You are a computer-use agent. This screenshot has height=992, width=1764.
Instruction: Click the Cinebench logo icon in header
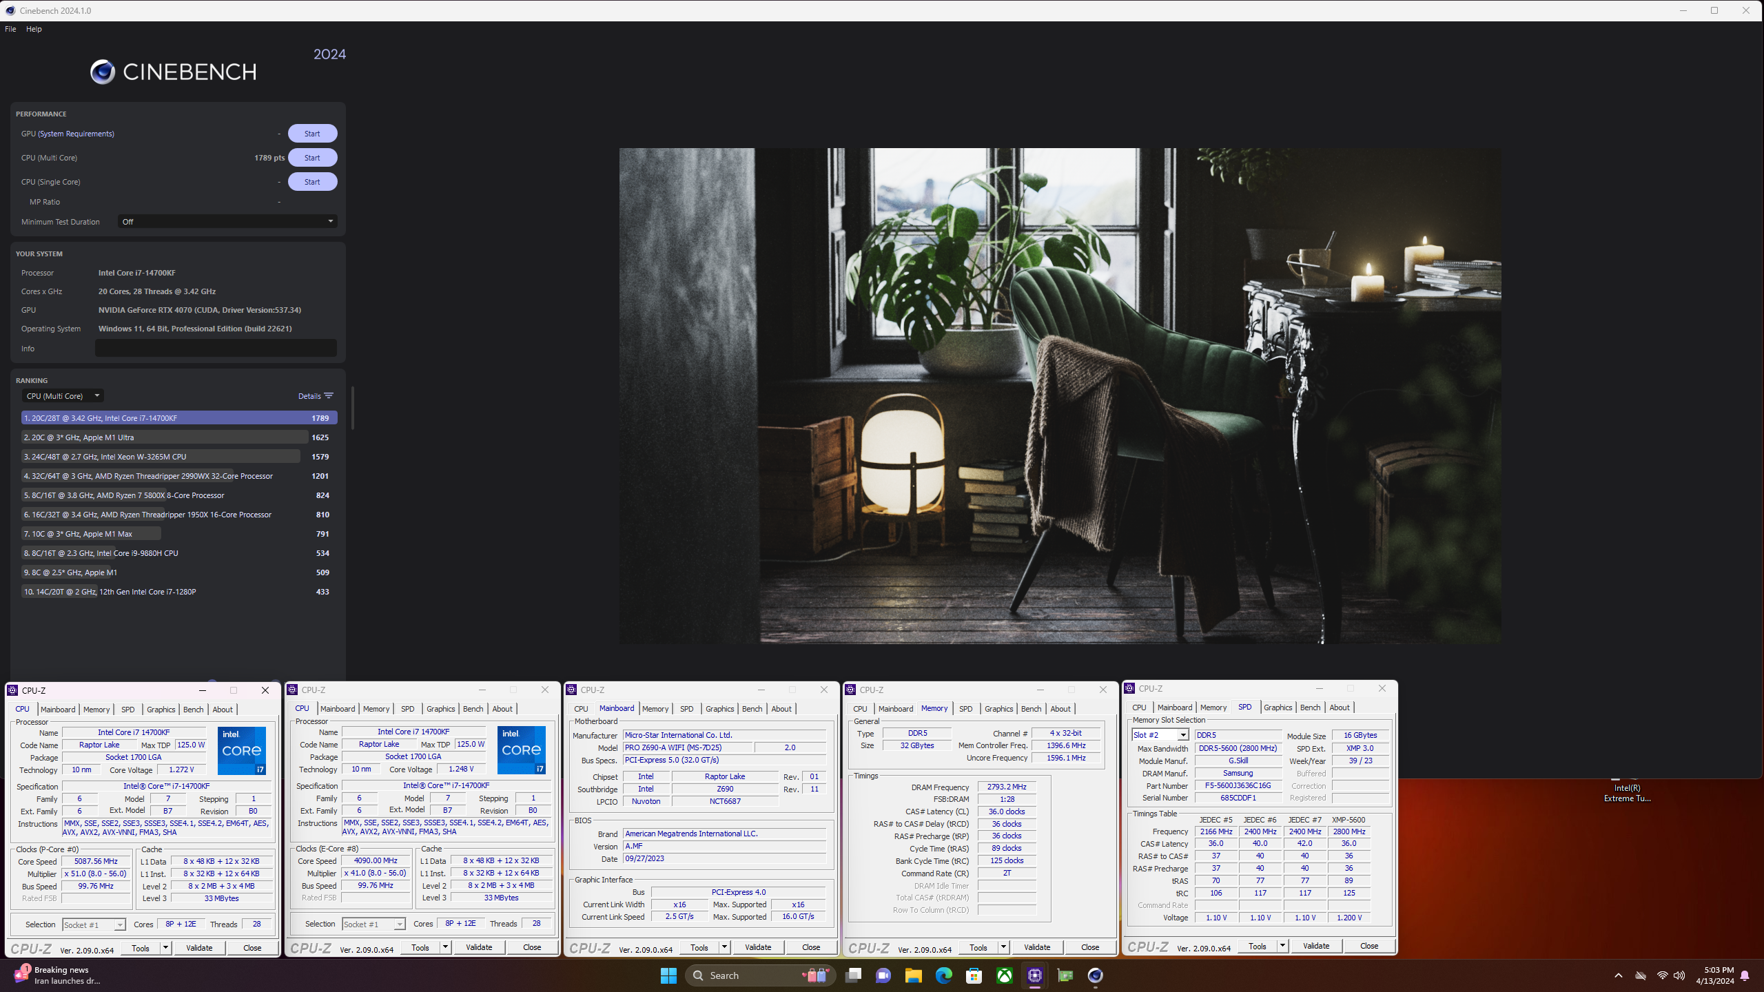pos(103,72)
